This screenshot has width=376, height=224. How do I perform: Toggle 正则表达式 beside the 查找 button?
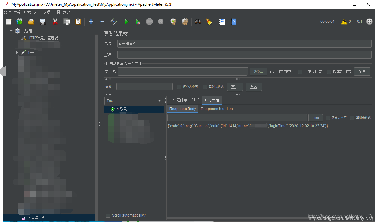pyautogui.click(x=205, y=87)
